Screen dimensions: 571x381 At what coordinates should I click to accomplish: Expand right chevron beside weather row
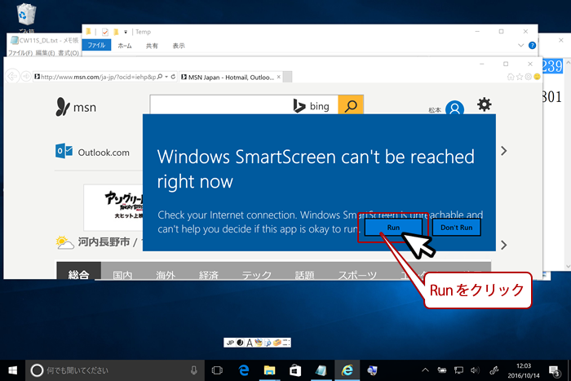click(503, 245)
